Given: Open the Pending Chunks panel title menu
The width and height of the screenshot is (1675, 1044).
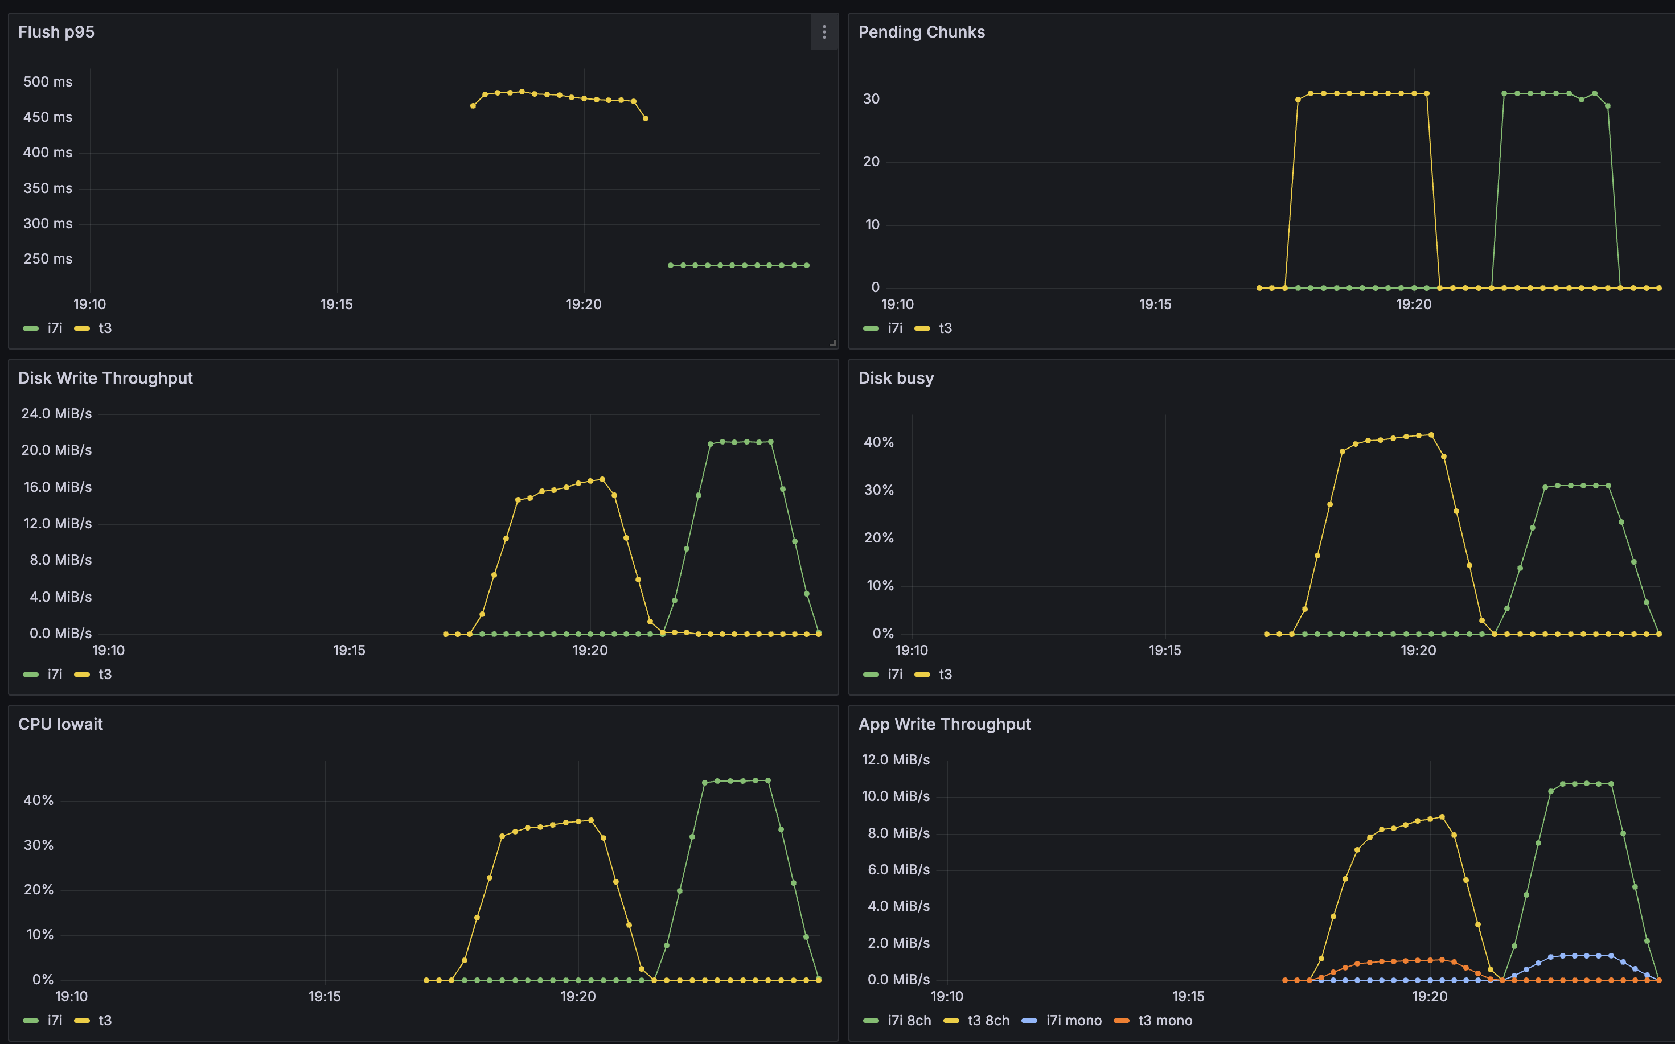Looking at the screenshot, I should pos(921,32).
